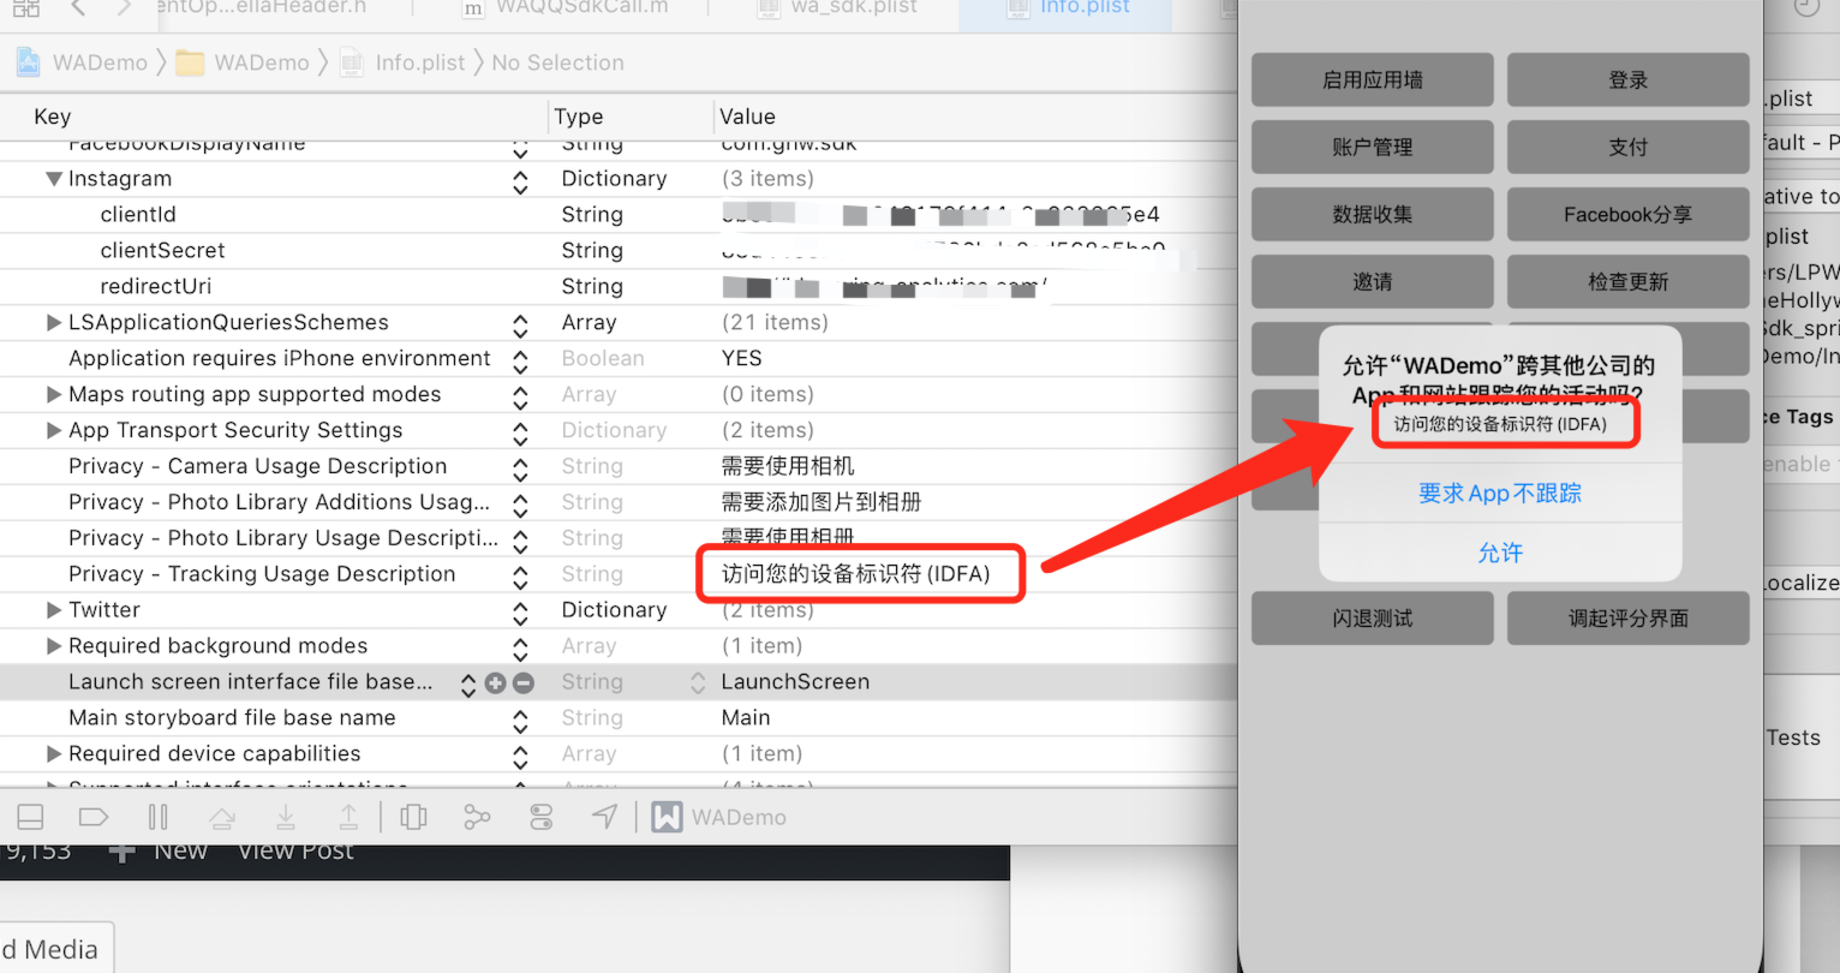Open the Debug Memory Graph icon
This screenshot has height=973, width=1840.
[x=476, y=817]
